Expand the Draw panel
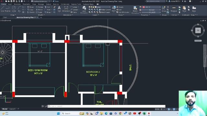Viewport: 207px width, 116px height. point(13,15)
